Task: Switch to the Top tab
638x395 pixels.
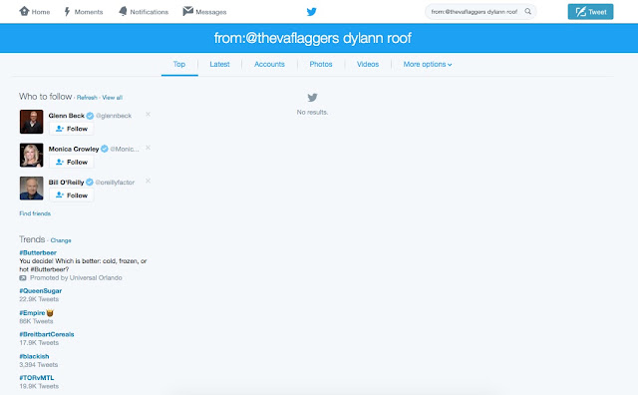Action: click(179, 65)
